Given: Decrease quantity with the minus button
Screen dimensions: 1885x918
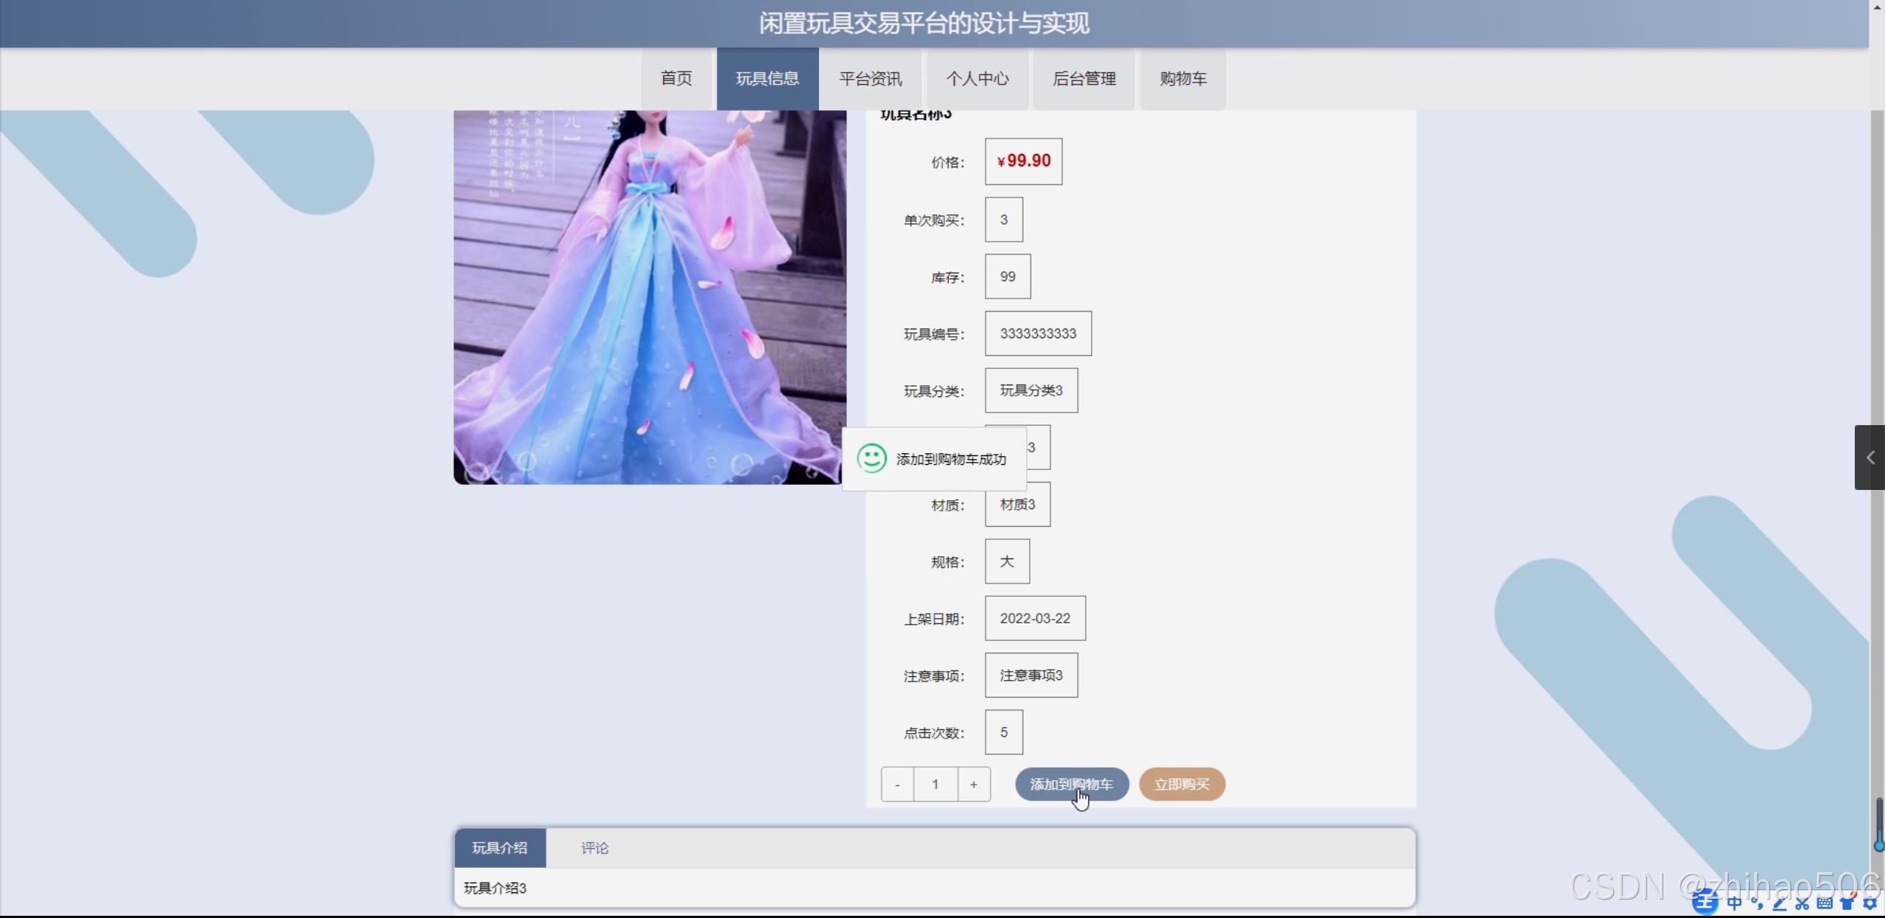Looking at the screenshot, I should 898,785.
